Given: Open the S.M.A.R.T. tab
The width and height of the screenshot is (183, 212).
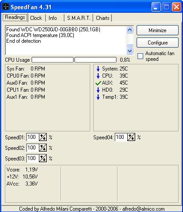Looking at the screenshot, I should click(79, 18).
